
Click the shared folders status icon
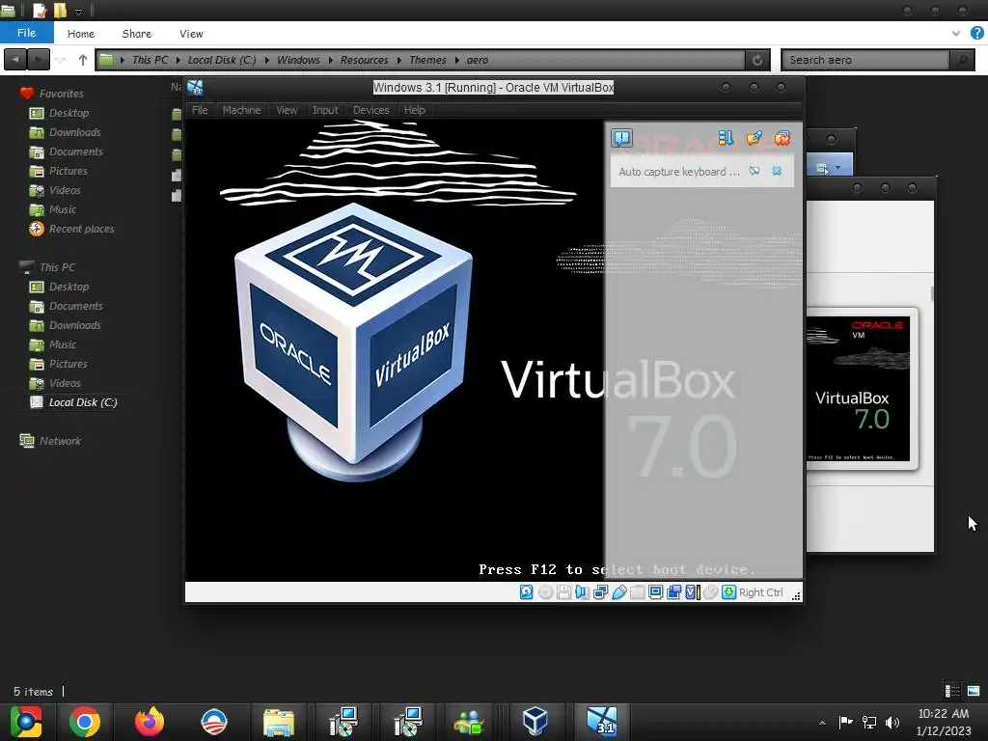637,592
